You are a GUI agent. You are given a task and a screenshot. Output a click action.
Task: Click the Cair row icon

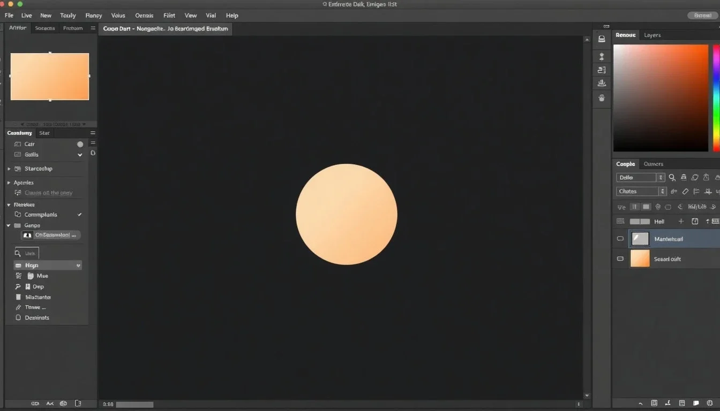click(18, 144)
